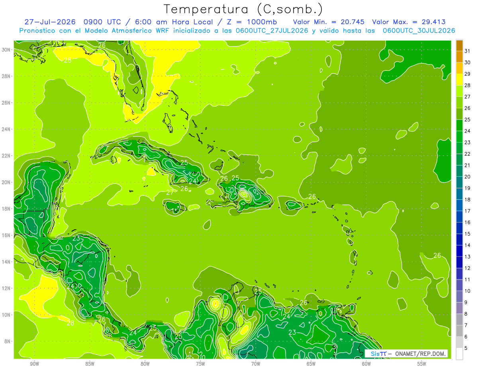Click the '85W' longitude axis label
The height and width of the screenshot is (369, 478).
point(90,364)
